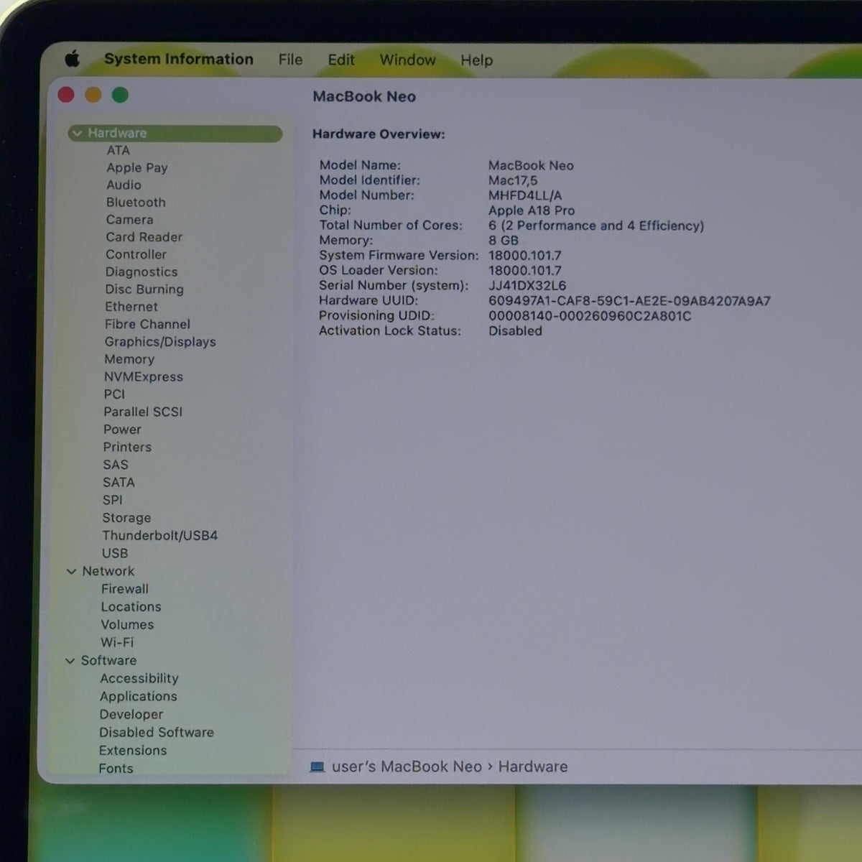Select Wi-Fi under Network
This screenshot has height=862, width=862.
(117, 642)
